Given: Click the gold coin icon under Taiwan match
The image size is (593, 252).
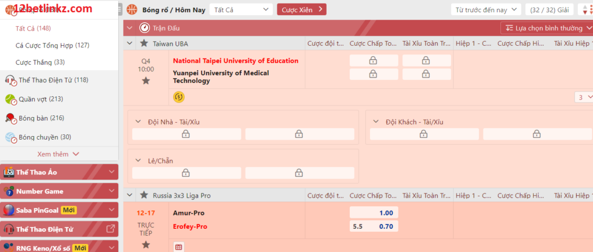Looking at the screenshot, I should [179, 97].
